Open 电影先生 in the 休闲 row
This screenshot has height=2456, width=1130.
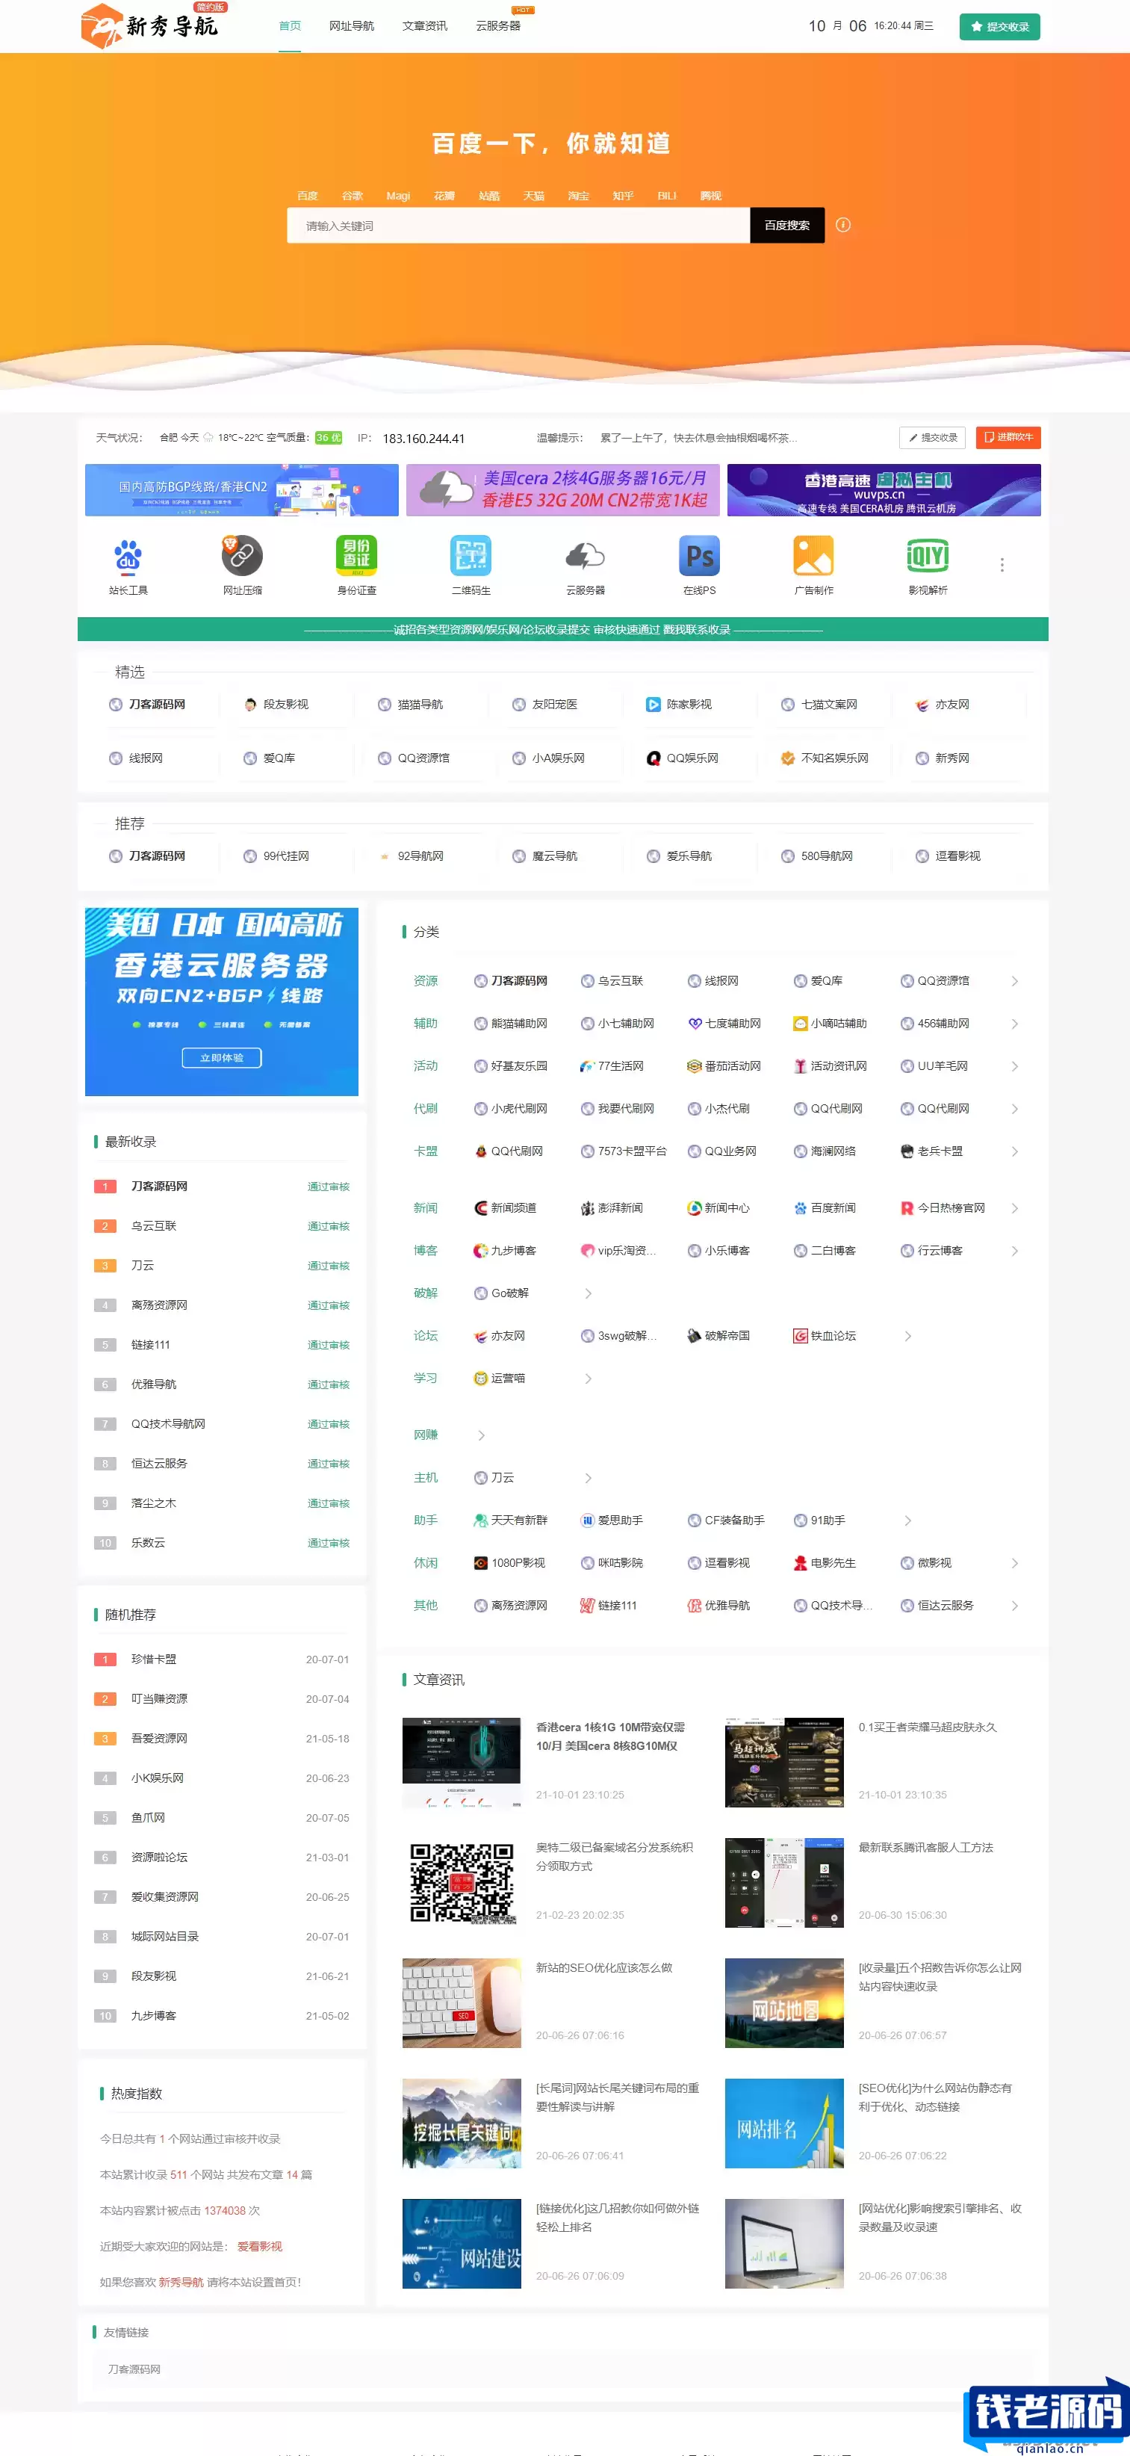click(824, 1562)
